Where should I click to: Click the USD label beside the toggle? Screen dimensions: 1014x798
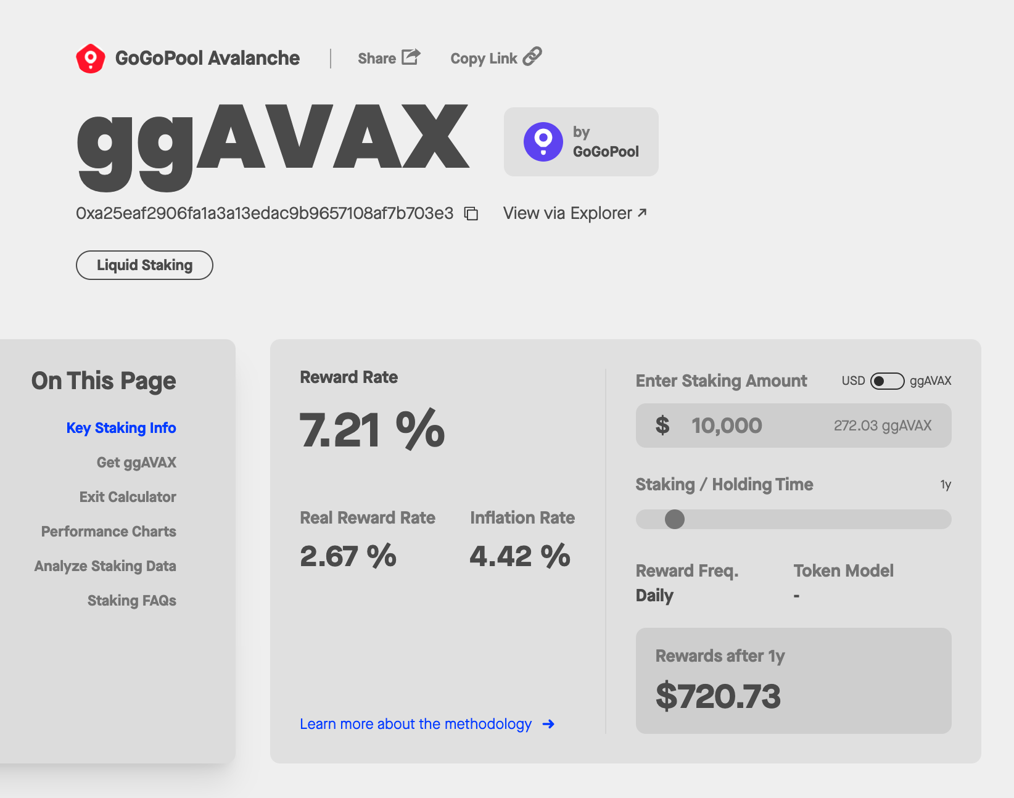tap(853, 381)
